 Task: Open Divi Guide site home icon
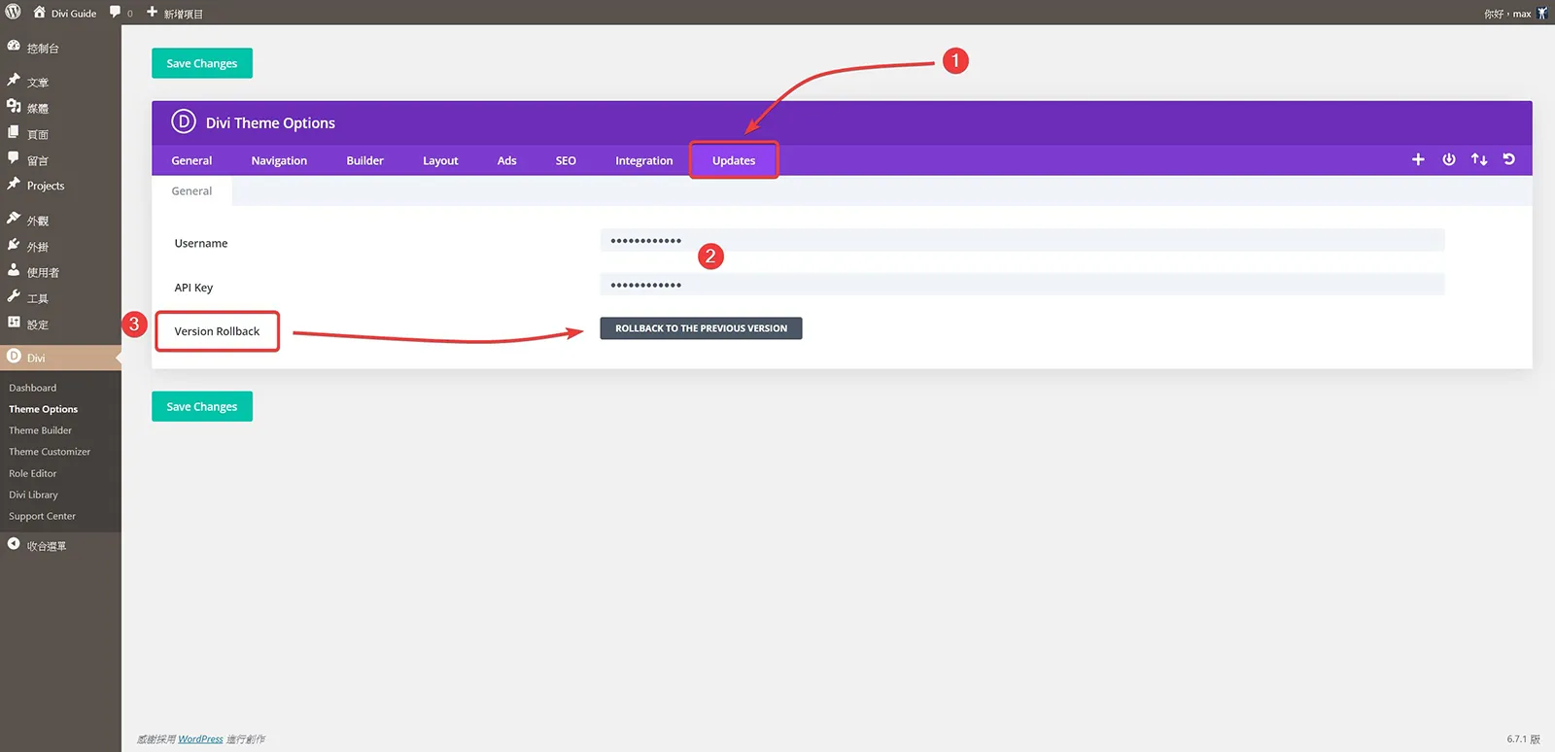[x=39, y=13]
